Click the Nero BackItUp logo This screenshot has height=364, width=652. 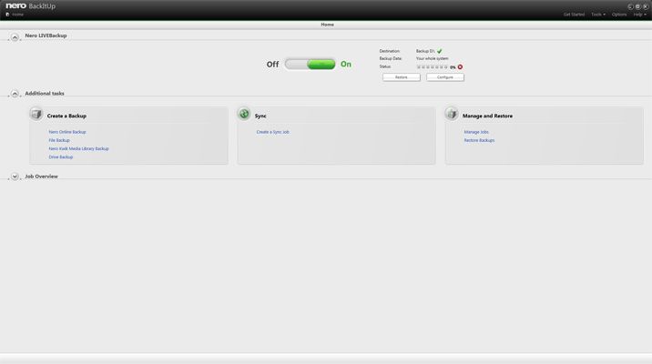coord(30,5)
